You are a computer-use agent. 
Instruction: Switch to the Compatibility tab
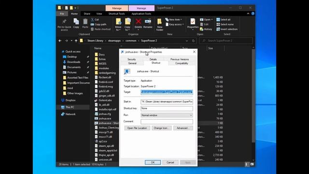pos(182,63)
